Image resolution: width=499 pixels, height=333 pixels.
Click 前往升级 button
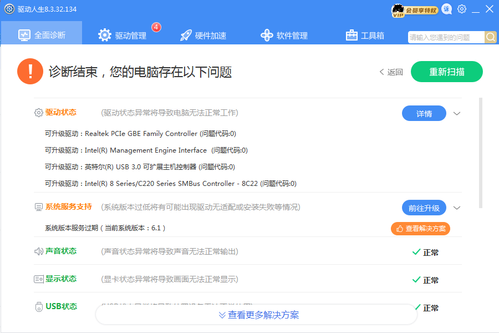(424, 208)
